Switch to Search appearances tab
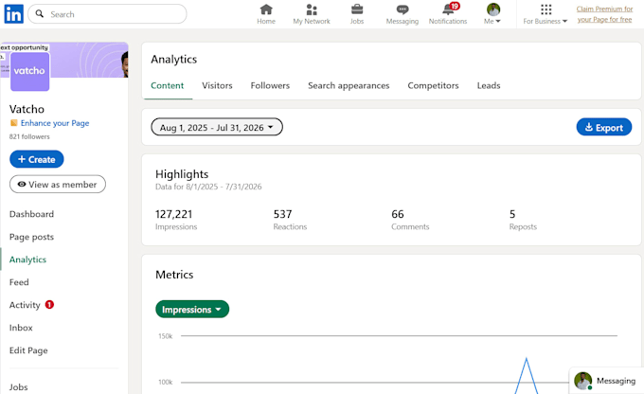Screen dimensions: 644x394 (349, 85)
